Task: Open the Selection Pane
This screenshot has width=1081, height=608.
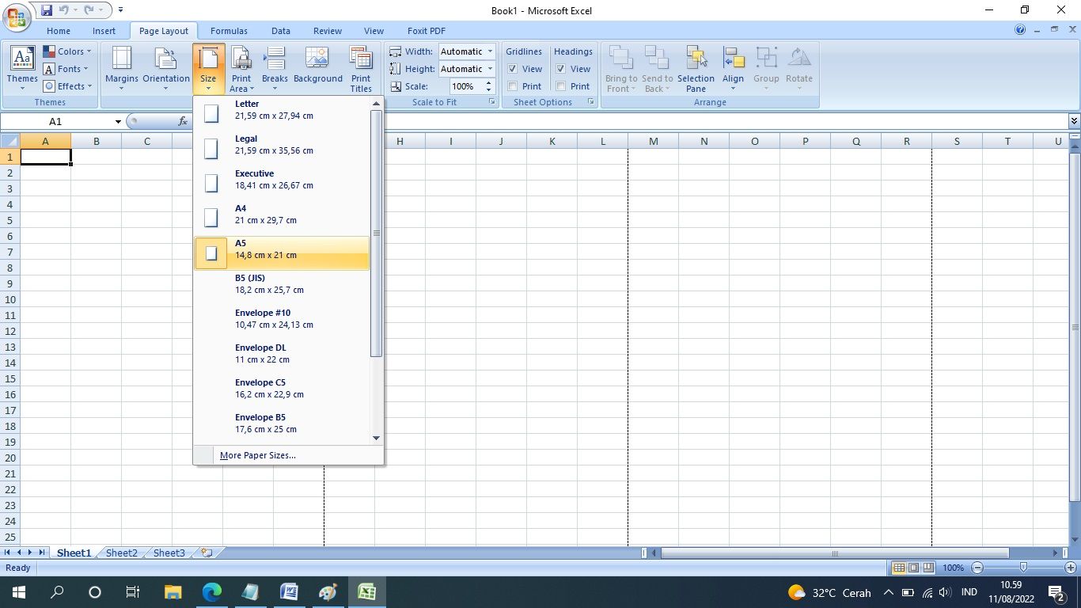Action: (696, 68)
